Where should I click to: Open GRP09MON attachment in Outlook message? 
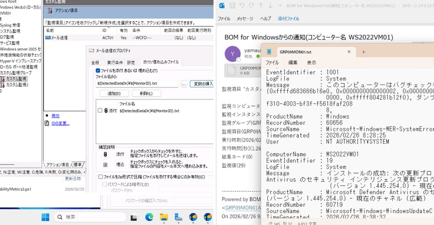point(243,71)
